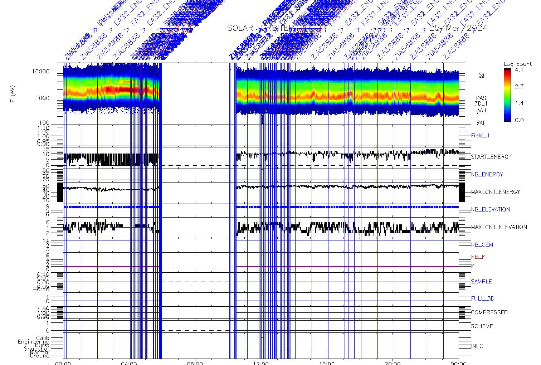Click the 0.0 colorbar minimum value
This screenshot has height=365, width=541.
[x=519, y=120]
